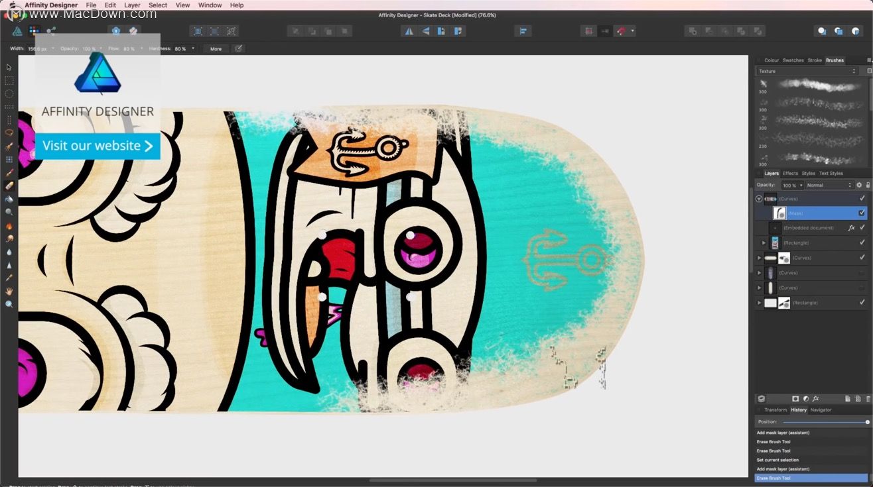Toggle visibility of Curves layer with mask thumbnail
Viewport: 873px width, 487px height.
tap(862, 257)
